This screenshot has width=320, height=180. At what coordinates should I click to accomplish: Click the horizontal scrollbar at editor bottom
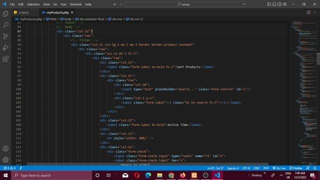click(x=148, y=164)
